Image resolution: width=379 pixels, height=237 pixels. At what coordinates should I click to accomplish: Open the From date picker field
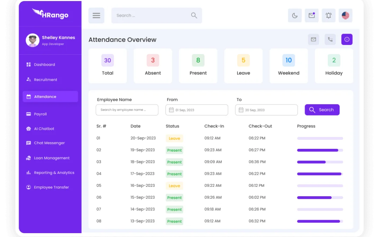(197, 110)
